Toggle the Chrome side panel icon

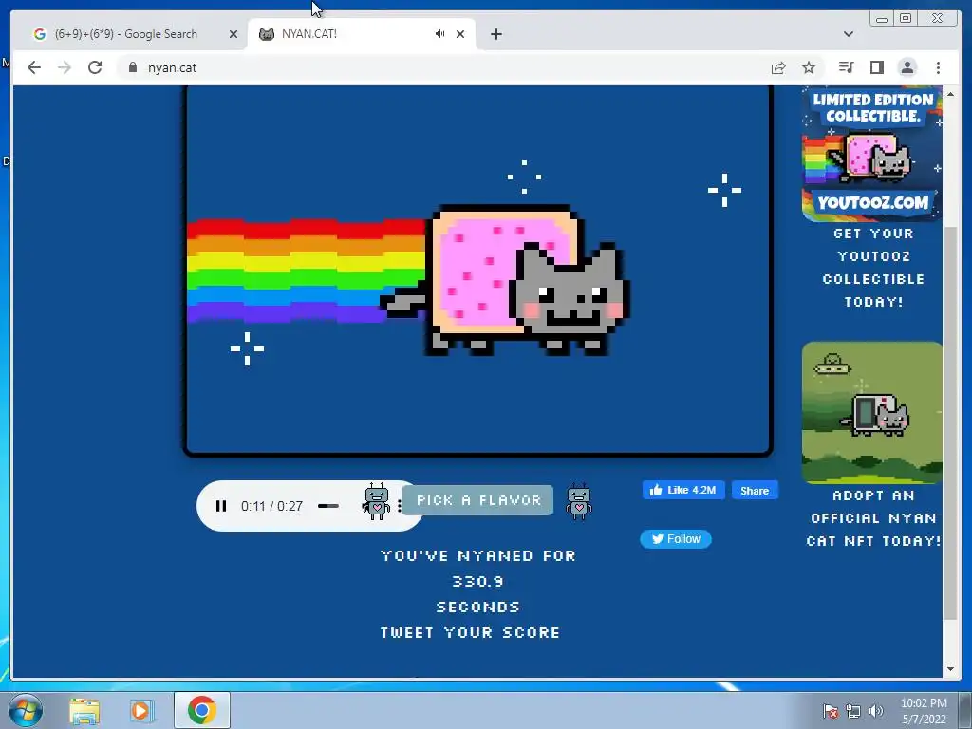[876, 67]
